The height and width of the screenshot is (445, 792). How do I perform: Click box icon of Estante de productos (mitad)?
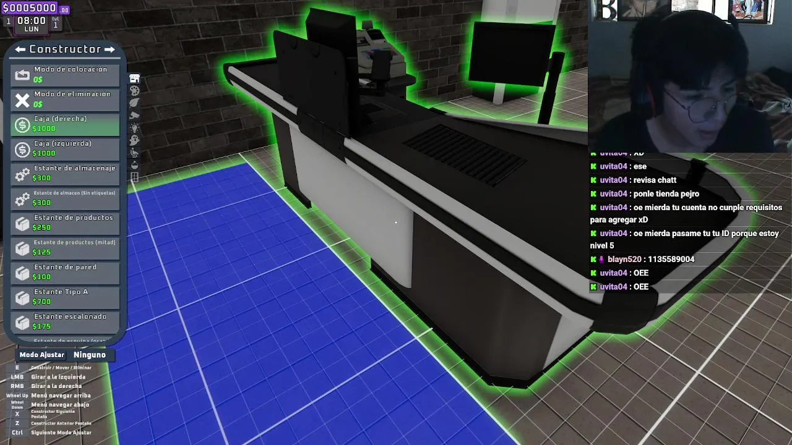click(x=22, y=248)
